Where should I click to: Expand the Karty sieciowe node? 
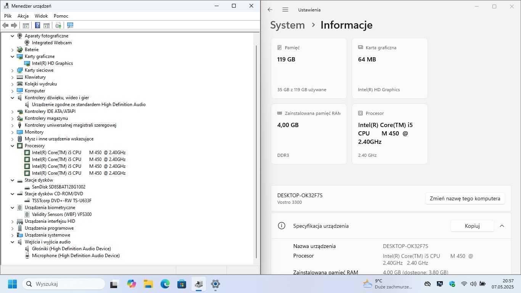(x=12, y=70)
